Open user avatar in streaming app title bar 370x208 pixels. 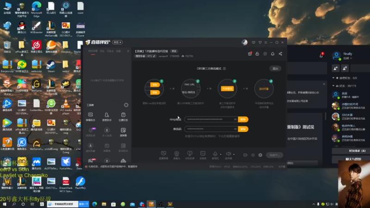point(245,42)
